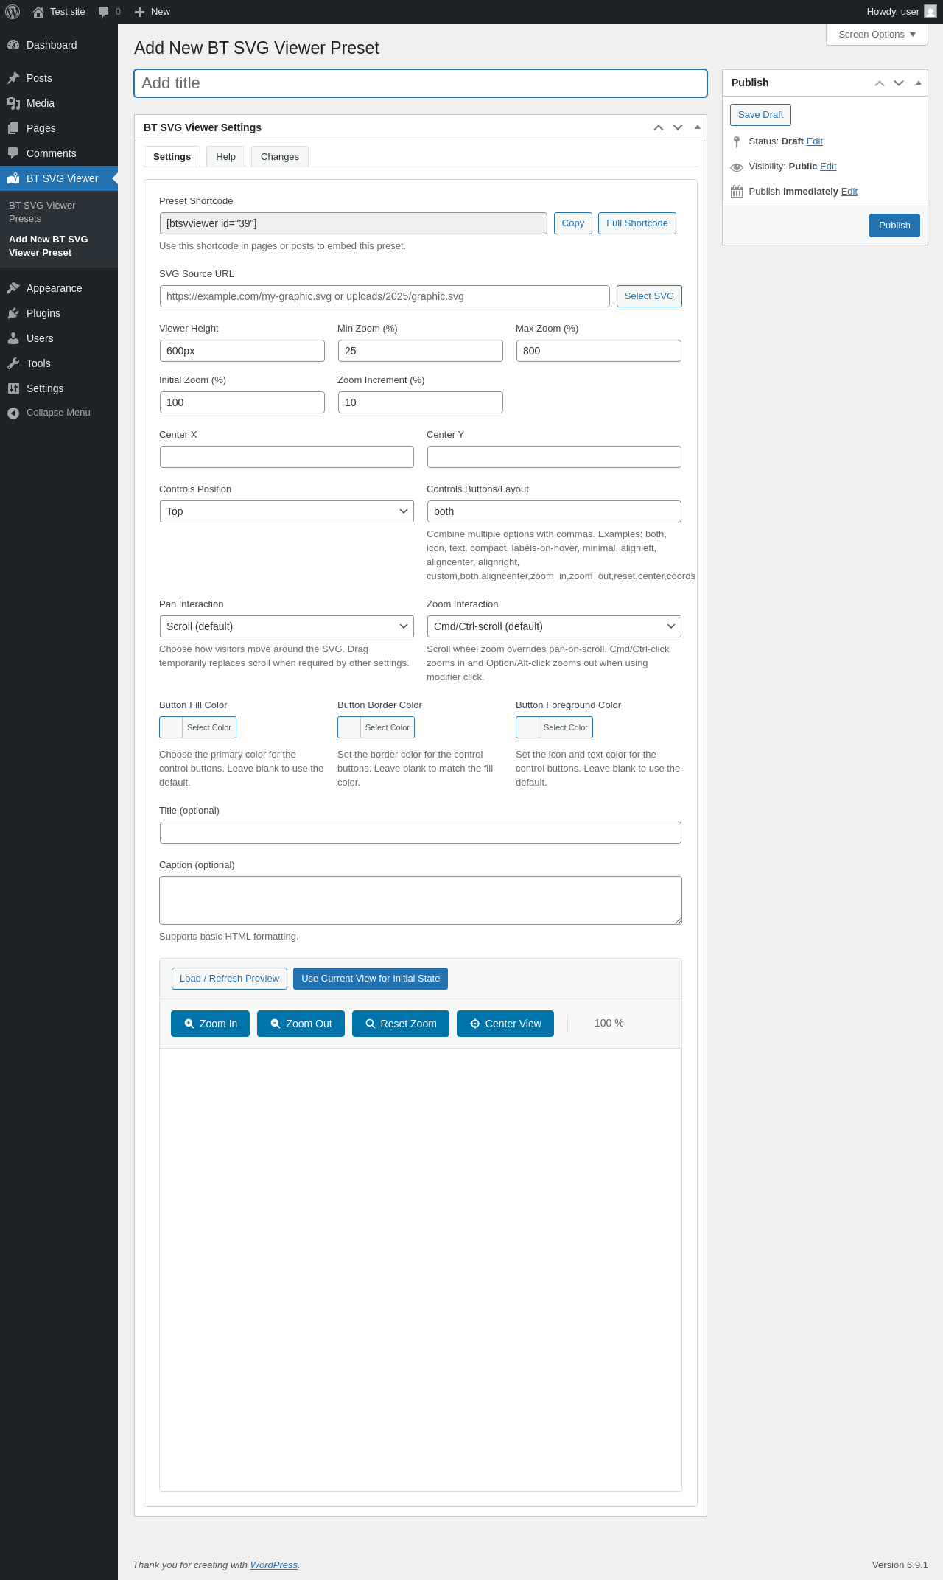
Task: Open WordPress link in footer
Action: click(274, 1565)
